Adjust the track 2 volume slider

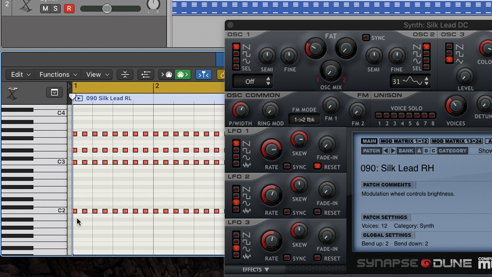[x=107, y=9]
